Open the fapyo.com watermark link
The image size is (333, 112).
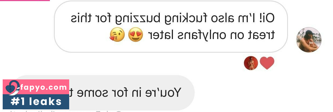pyautogui.click(x=43, y=87)
